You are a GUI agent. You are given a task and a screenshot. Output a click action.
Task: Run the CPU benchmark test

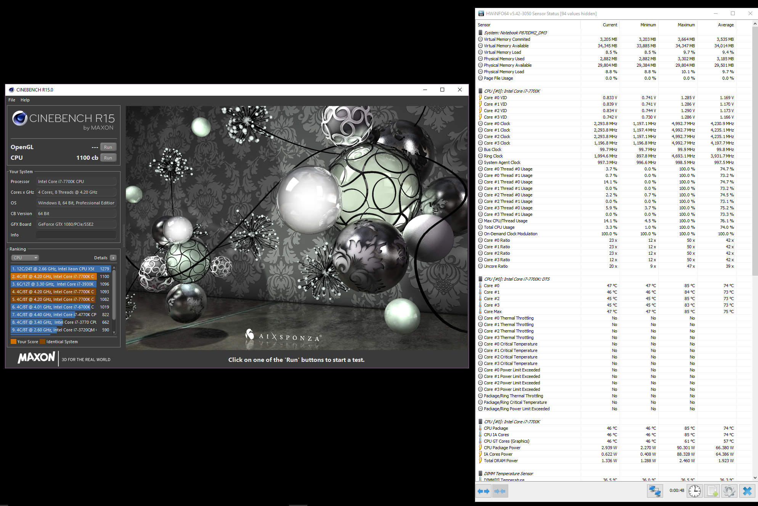[108, 158]
